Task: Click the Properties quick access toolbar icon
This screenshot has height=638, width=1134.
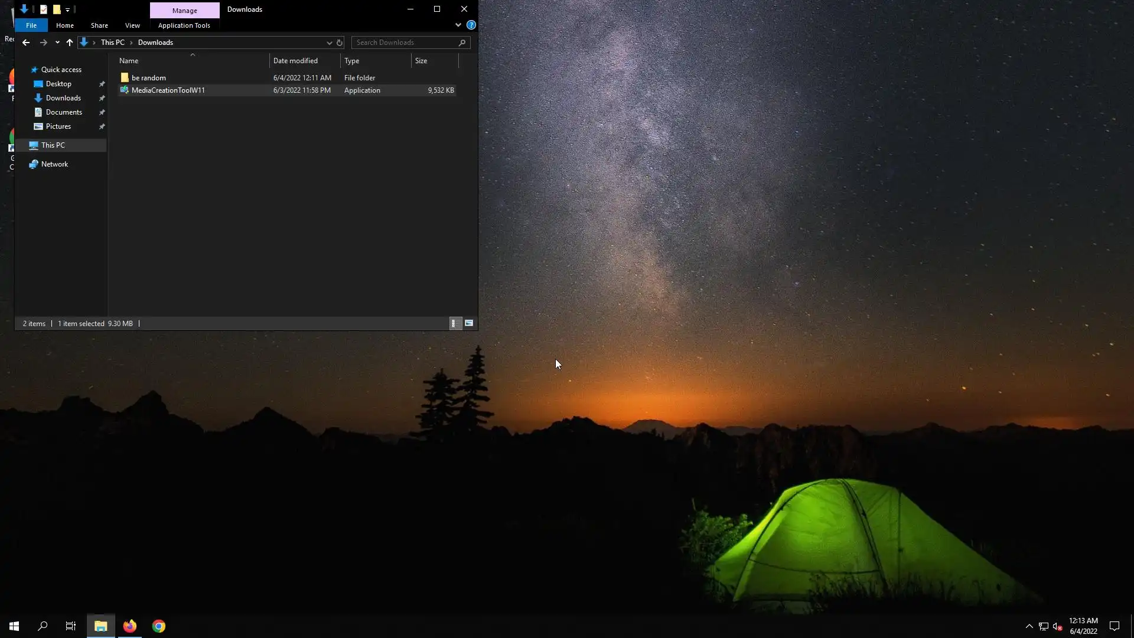Action: coord(44,9)
